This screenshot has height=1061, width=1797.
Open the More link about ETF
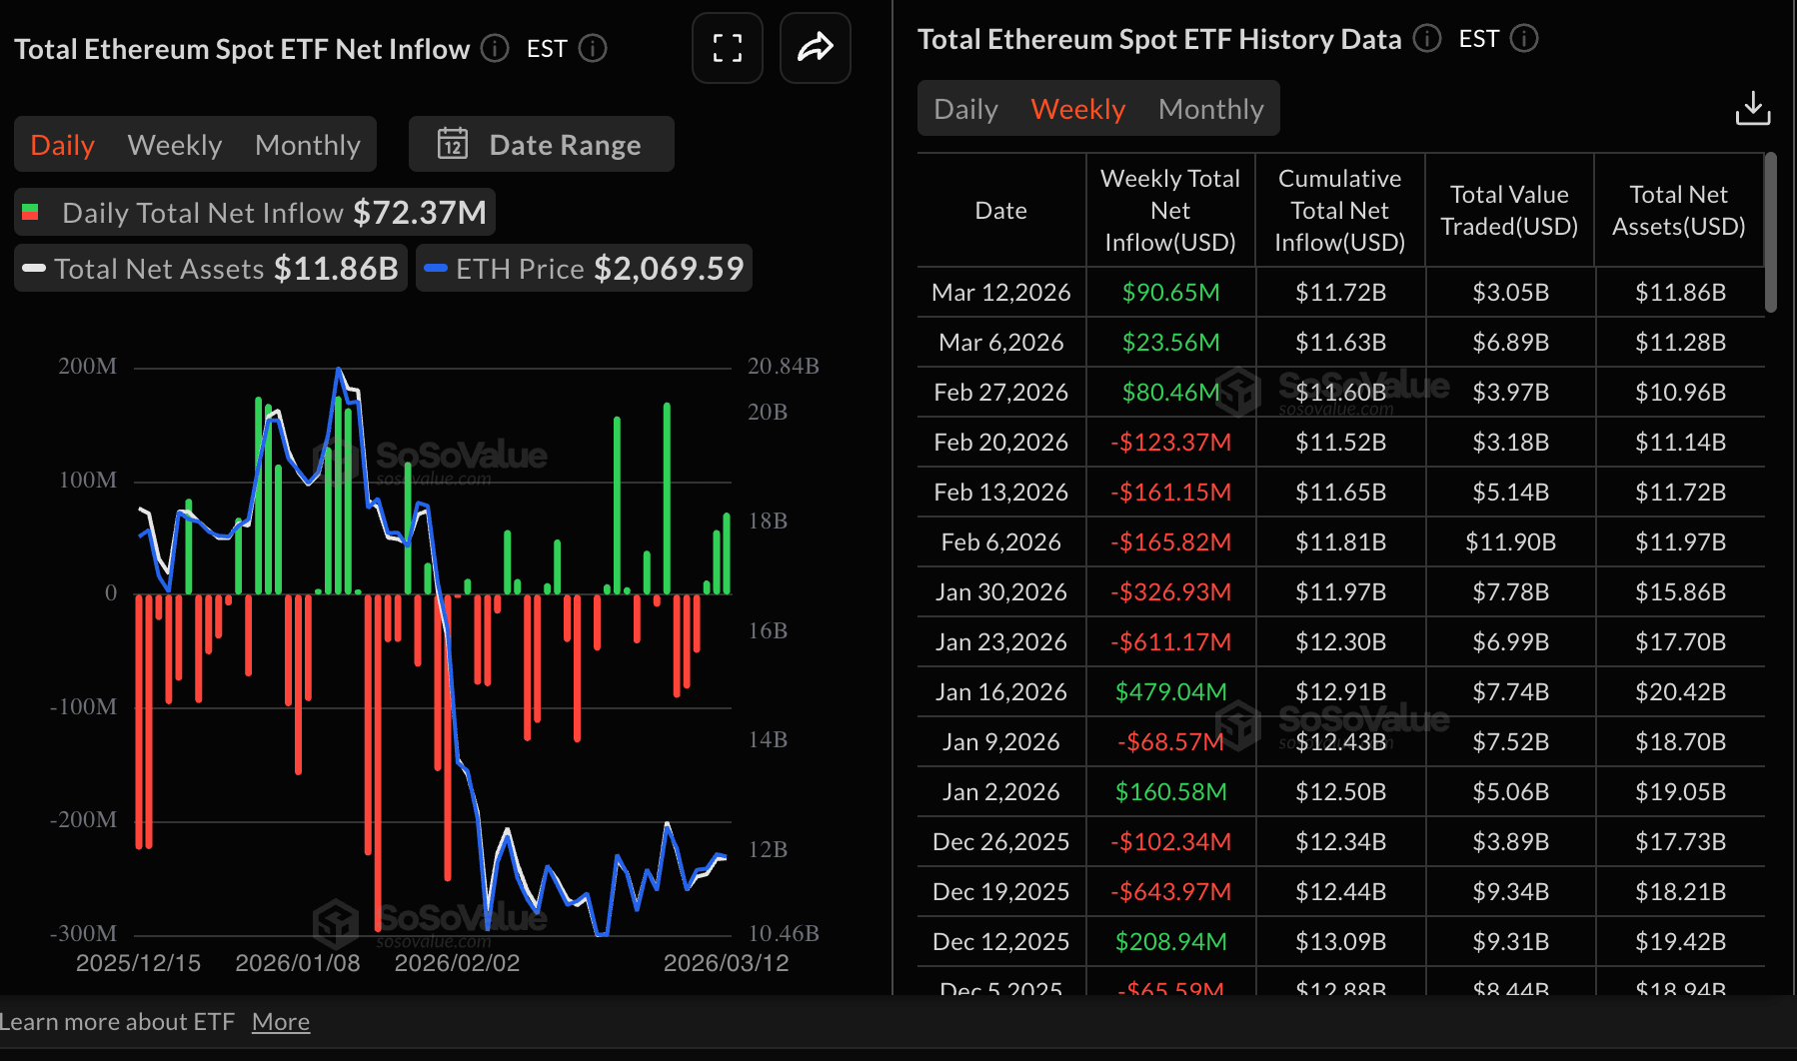pyautogui.click(x=281, y=1022)
